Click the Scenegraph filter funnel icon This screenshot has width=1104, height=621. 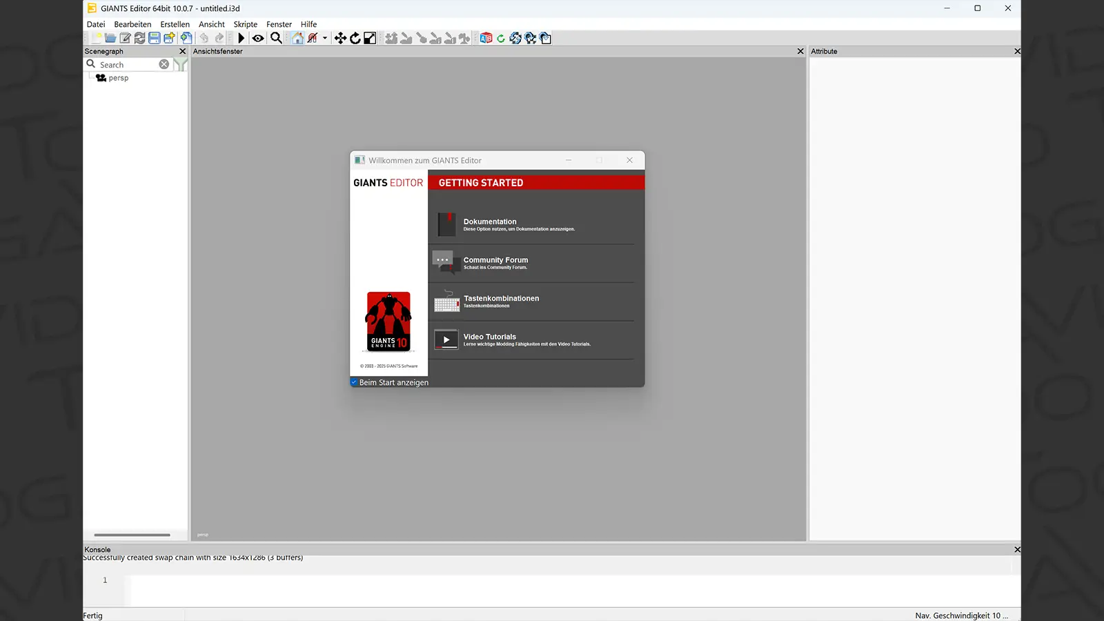coord(180,64)
